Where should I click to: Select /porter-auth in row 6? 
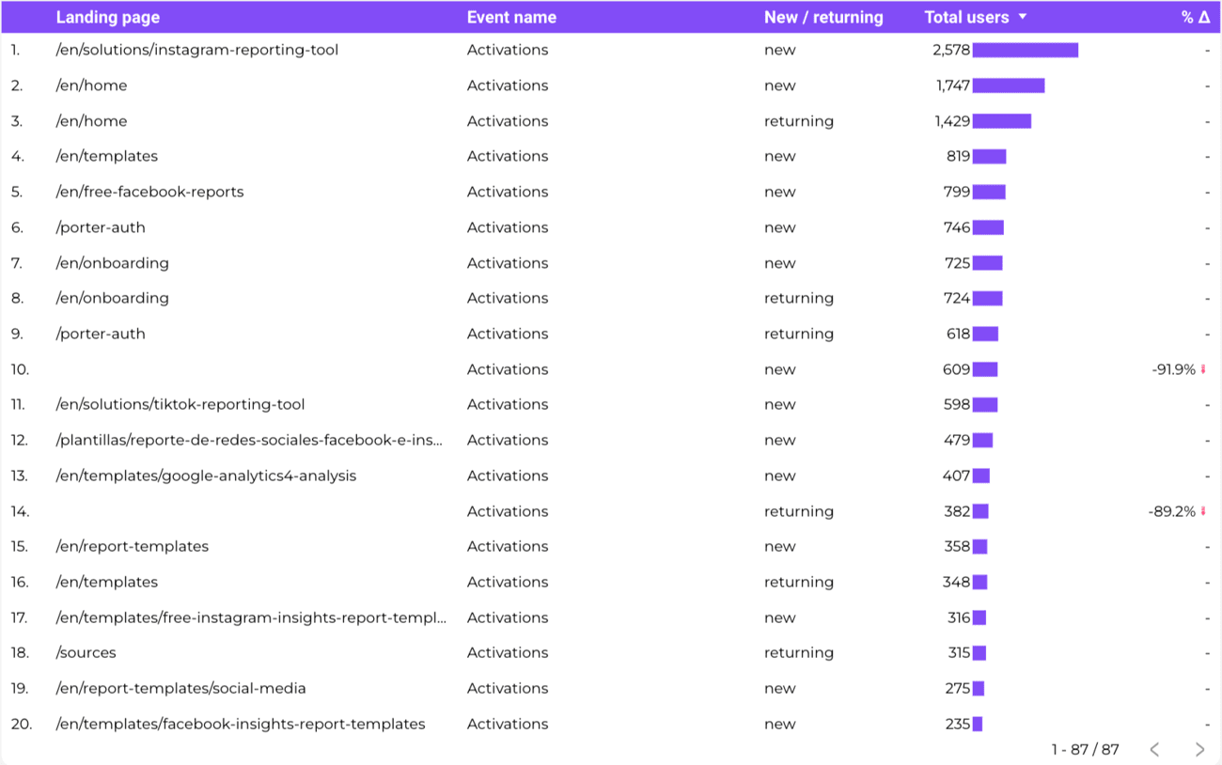[x=101, y=227]
